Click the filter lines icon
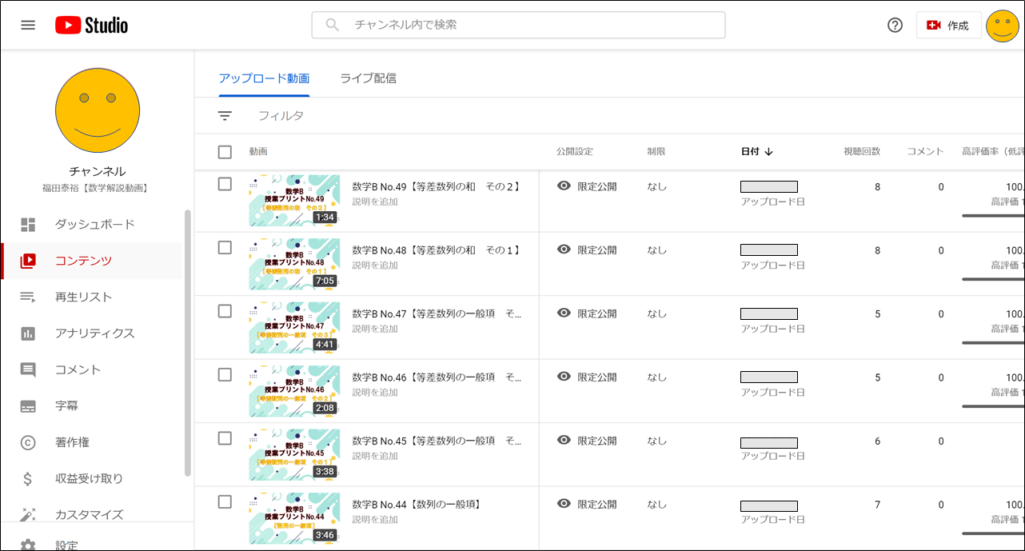The width and height of the screenshot is (1025, 551). (x=225, y=116)
